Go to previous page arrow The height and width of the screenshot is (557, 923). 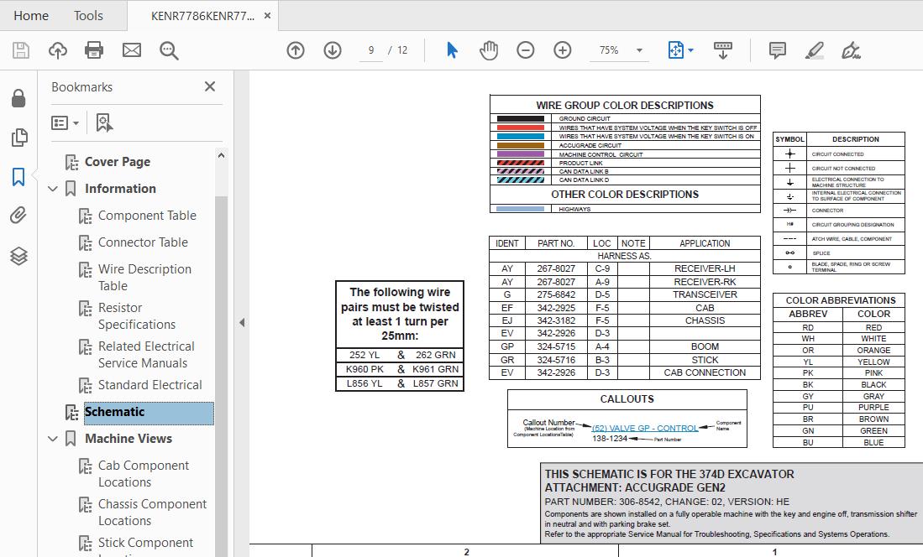tap(296, 50)
